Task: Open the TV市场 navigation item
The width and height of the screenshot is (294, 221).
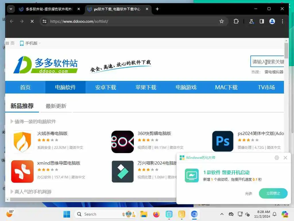Action: (266, 87)
